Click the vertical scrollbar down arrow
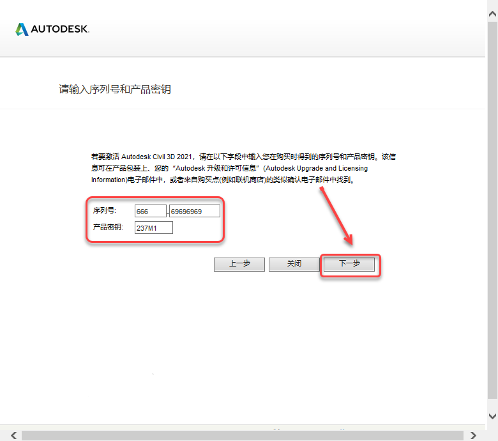 pyautogui.click(x=493, y=416)
